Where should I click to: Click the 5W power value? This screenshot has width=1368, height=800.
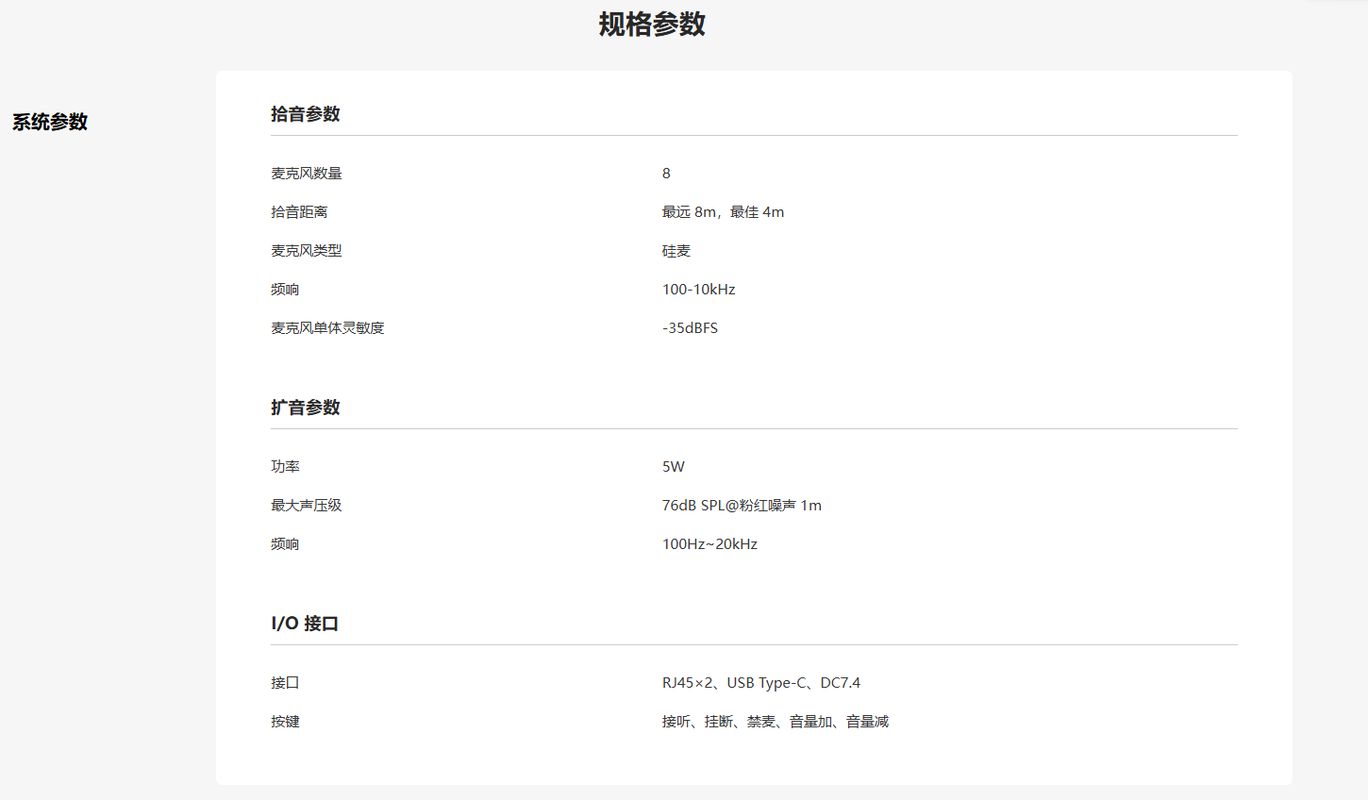pos(673,467)
